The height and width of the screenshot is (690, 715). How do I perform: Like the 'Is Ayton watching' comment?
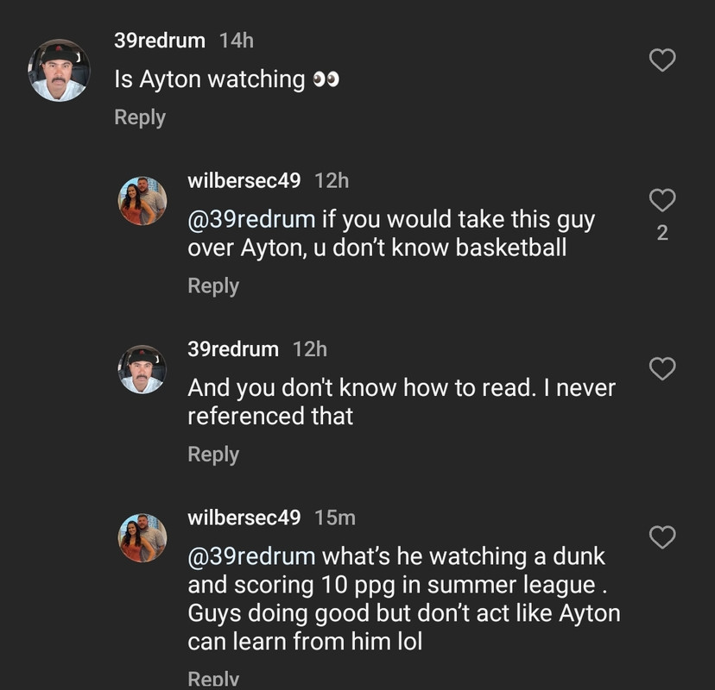(x=661, y=60)
